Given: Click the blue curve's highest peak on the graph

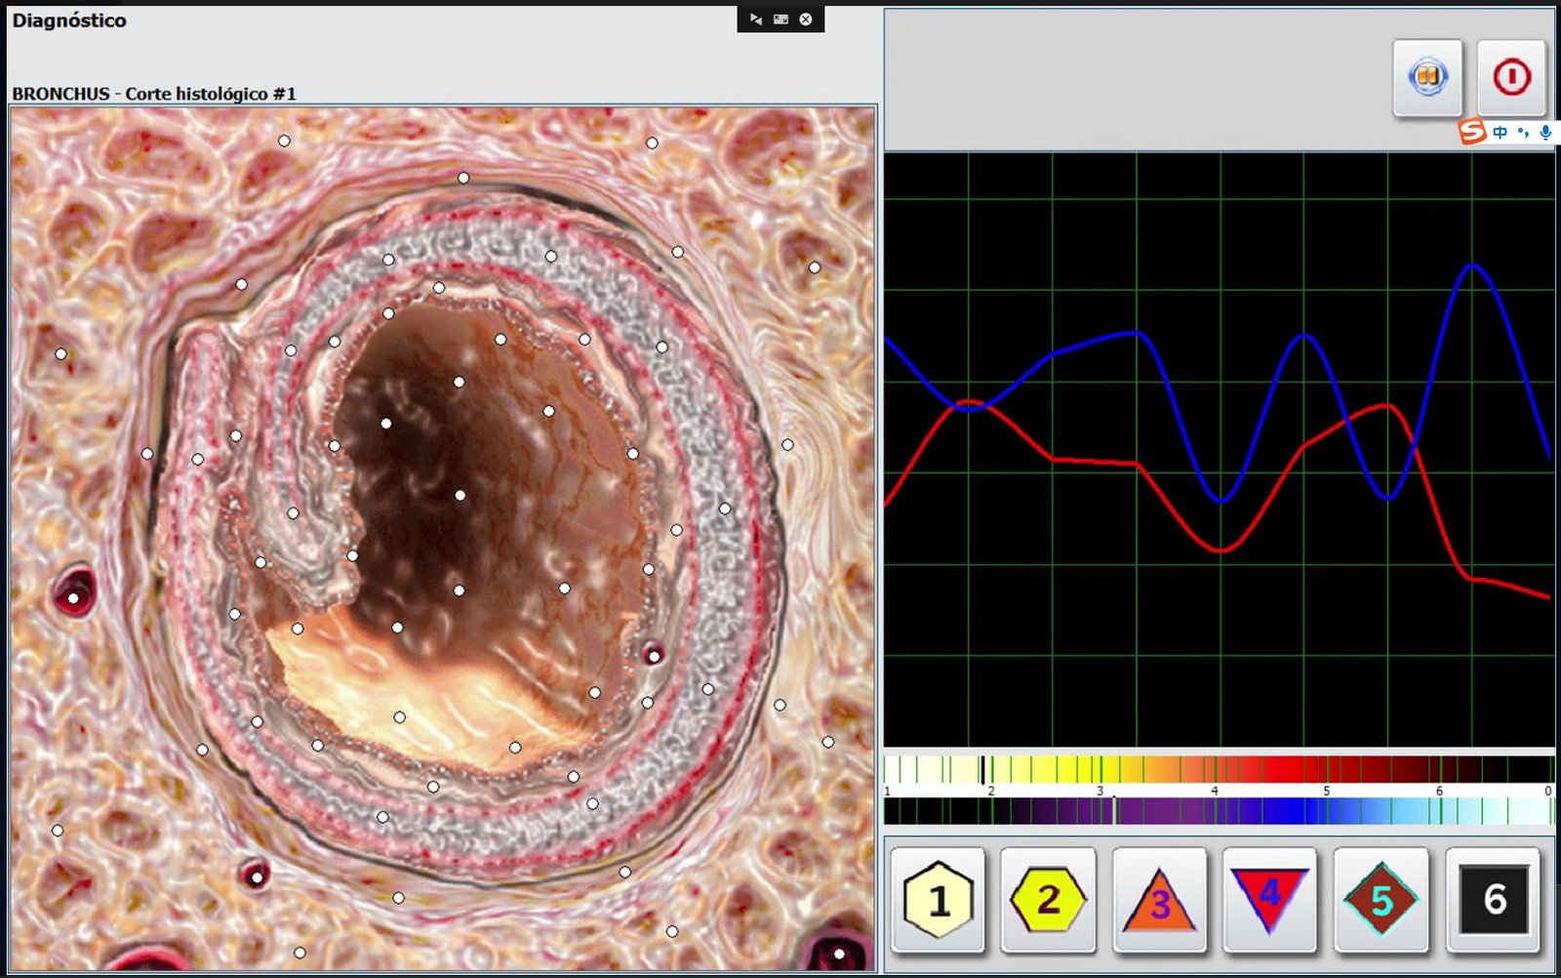Looking at the screenshot, I should click(x=1472, y=265).
